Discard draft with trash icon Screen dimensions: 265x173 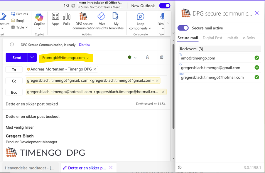tap(148, 57)
